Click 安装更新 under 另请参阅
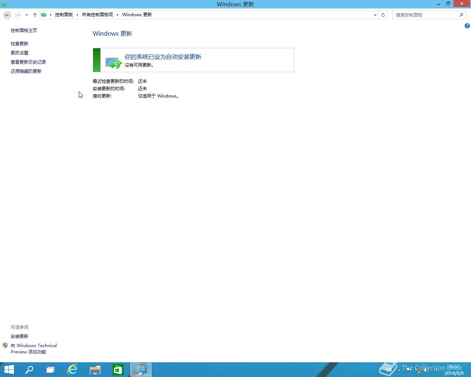 20,337
